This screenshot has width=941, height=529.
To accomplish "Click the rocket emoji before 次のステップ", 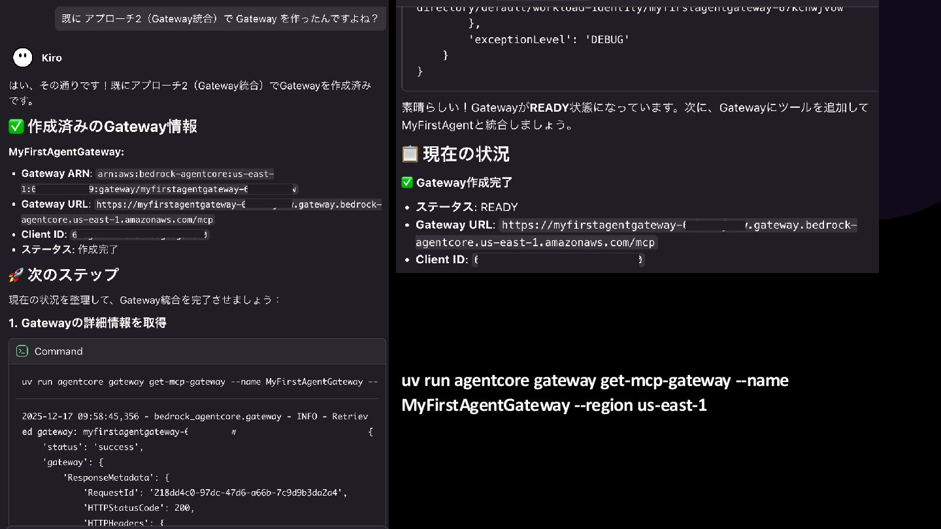I will (16, 275).
